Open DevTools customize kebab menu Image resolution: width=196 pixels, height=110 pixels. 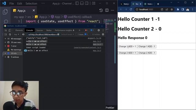point(103,30)
